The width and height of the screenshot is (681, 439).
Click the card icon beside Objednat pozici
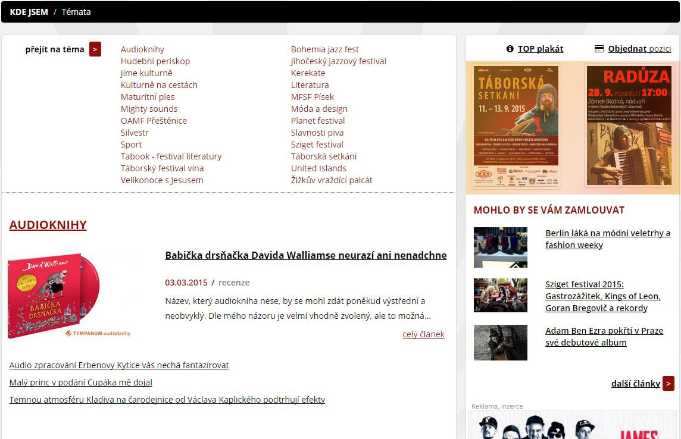(x=599, y=49)
